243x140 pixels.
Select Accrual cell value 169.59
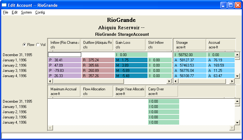tap(221, 65)
